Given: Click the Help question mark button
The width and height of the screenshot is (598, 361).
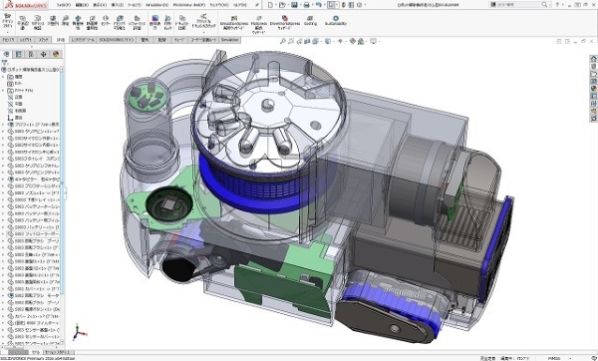Looking at the screenshot, I should [557, 5].
